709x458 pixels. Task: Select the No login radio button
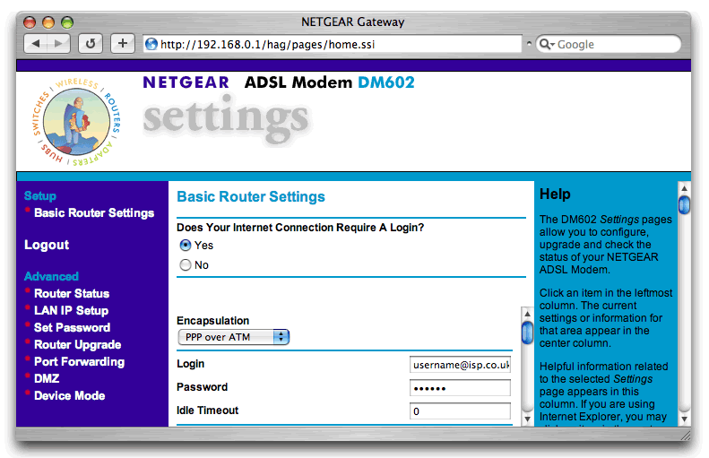point(186,265)
